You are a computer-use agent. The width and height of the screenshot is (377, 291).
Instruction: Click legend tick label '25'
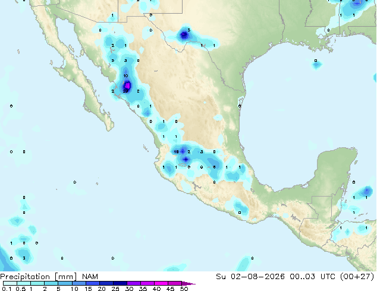[115, 289]
